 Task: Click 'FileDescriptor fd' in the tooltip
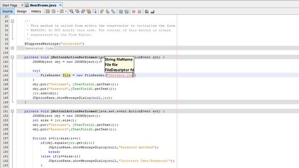[x=120, y=70]
